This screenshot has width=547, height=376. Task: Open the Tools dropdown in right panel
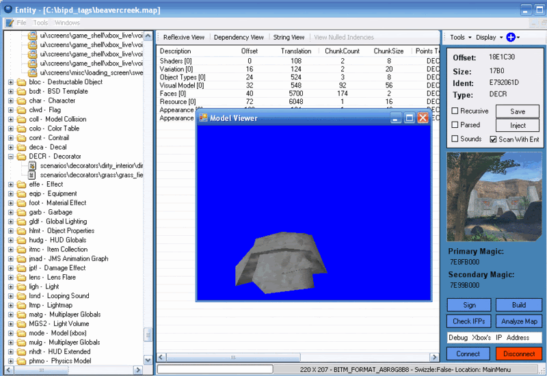point(460,38)
